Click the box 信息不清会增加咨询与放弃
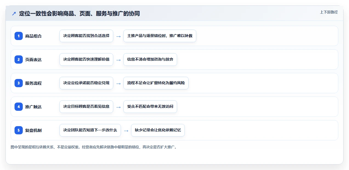 pos(150,59)
